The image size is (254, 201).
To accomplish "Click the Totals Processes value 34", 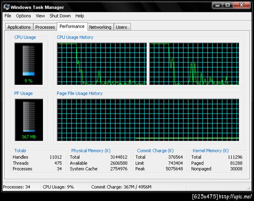I will [59, 169].
